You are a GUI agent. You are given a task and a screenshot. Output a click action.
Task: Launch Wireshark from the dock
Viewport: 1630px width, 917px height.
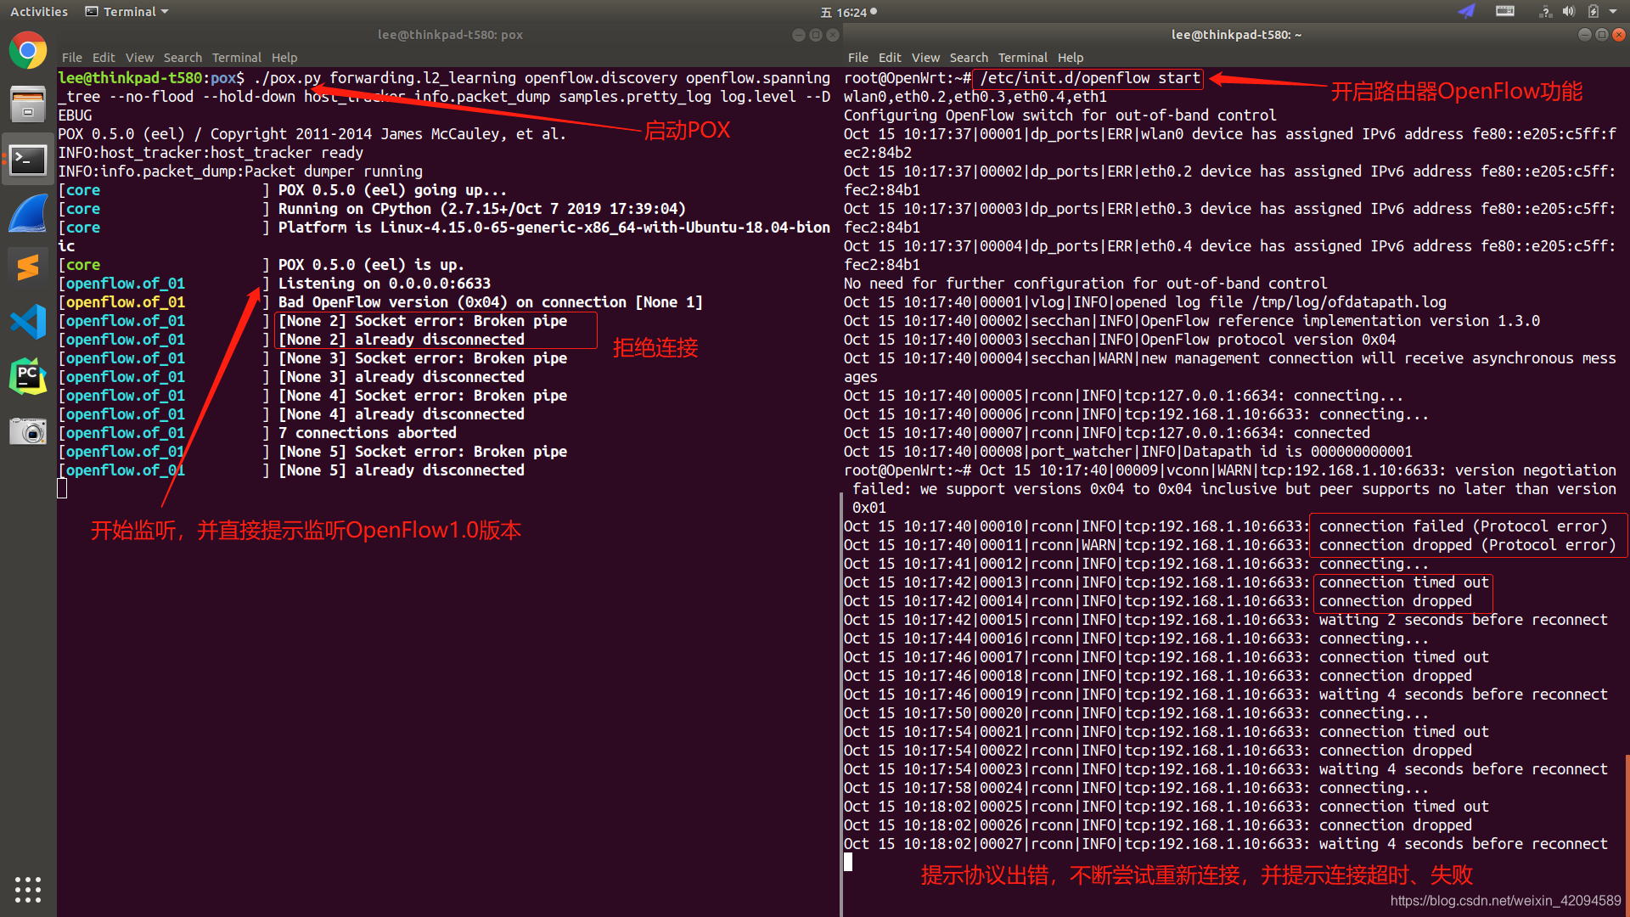click(28, 214)
